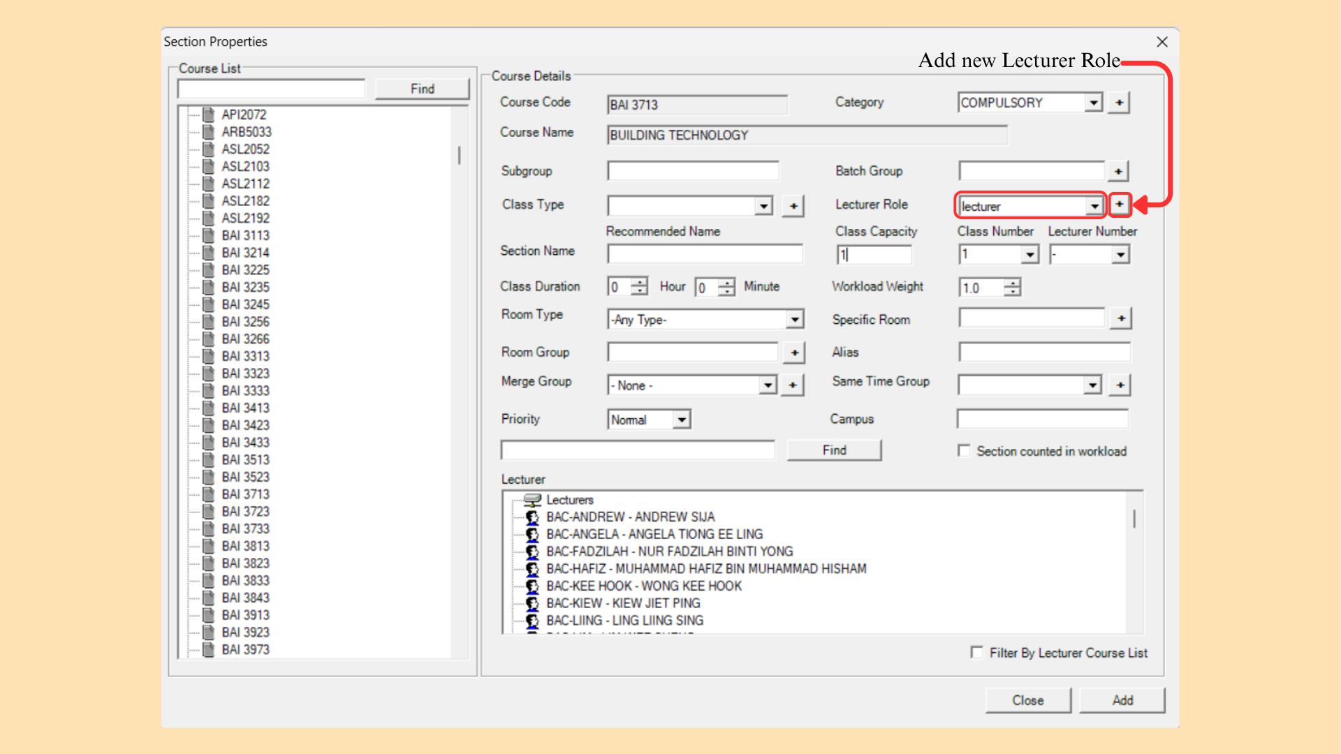Click the document icon beside ASL2052
The height and width of the screenshot is (754, 1341).
click(208, 149)
